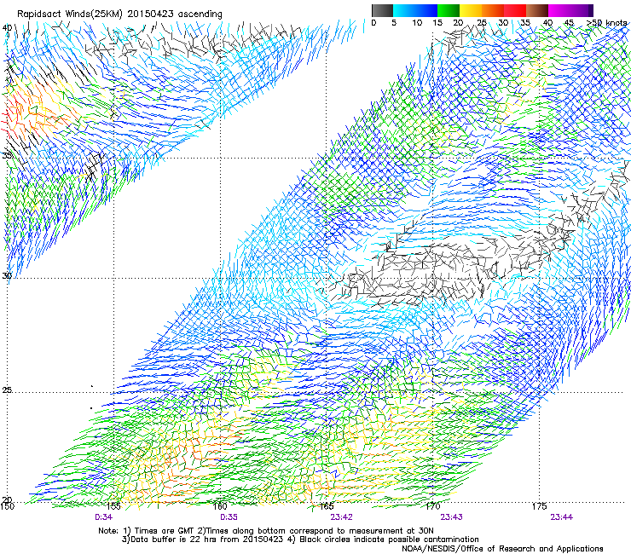The width and height of the screenshot is (631, 554).
Task: Click the '0' label under the color legend
Action: [373, 23]
